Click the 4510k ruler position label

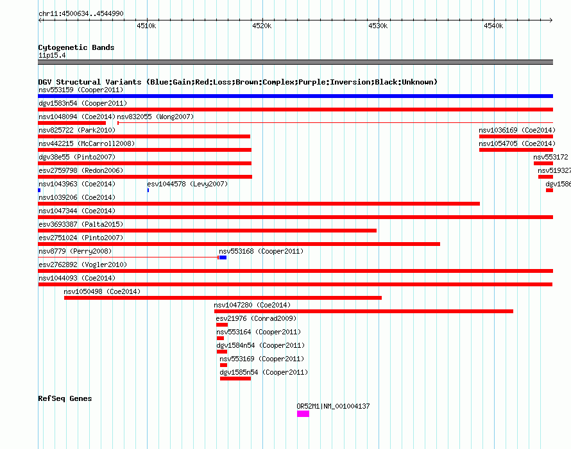point(146,26)
